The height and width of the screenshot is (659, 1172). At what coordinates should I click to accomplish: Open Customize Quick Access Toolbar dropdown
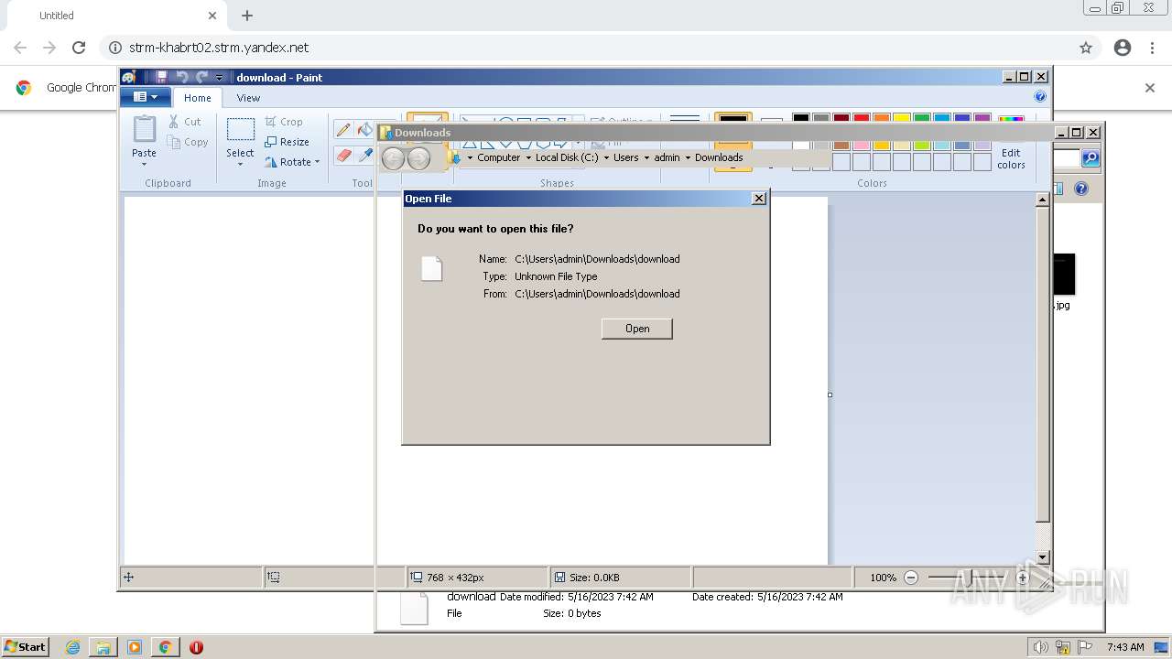click(220, 78)
